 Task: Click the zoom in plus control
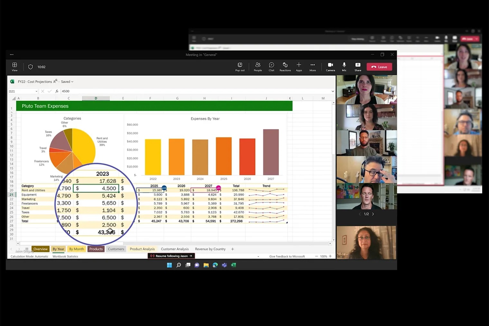coord(330,256)
